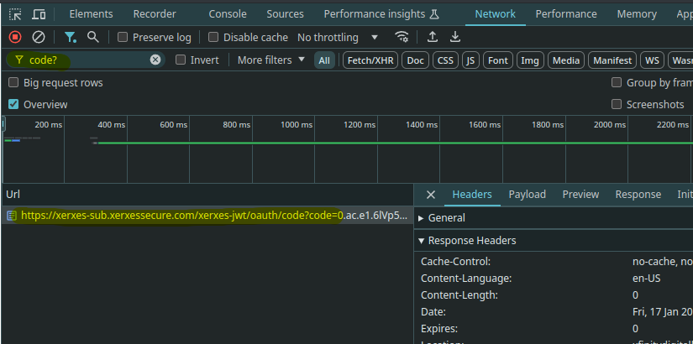Viewport: 693px width, 344px height.
Task: Filter by Img requests
Action: click(530, 60)
